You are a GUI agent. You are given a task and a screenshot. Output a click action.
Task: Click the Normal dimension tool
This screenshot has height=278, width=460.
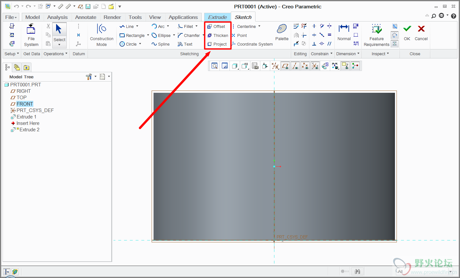[344, 32]
